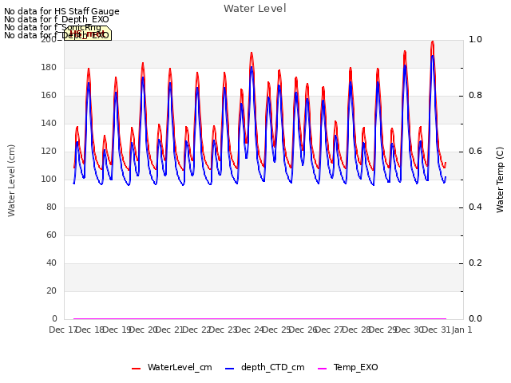Click the Water Level (cm) axis label
Viewport: 511px width, 383px height.
pos(11,180)
